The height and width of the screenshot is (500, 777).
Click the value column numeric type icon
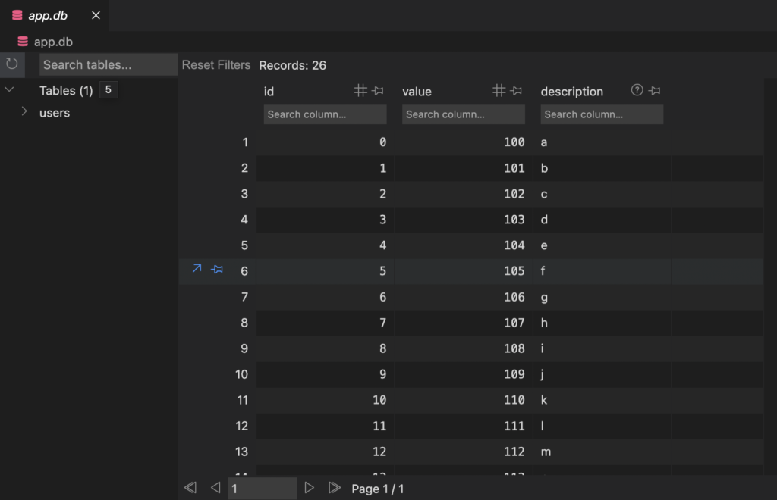pyautogui.click(x=499, y=91)
